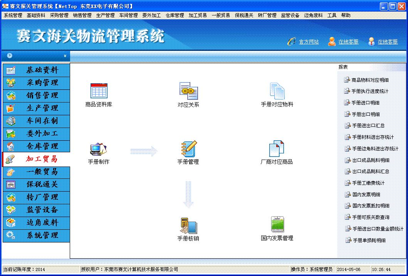Open the 帮助 menu
Screen dimensions: 408x276
point(346,15)
